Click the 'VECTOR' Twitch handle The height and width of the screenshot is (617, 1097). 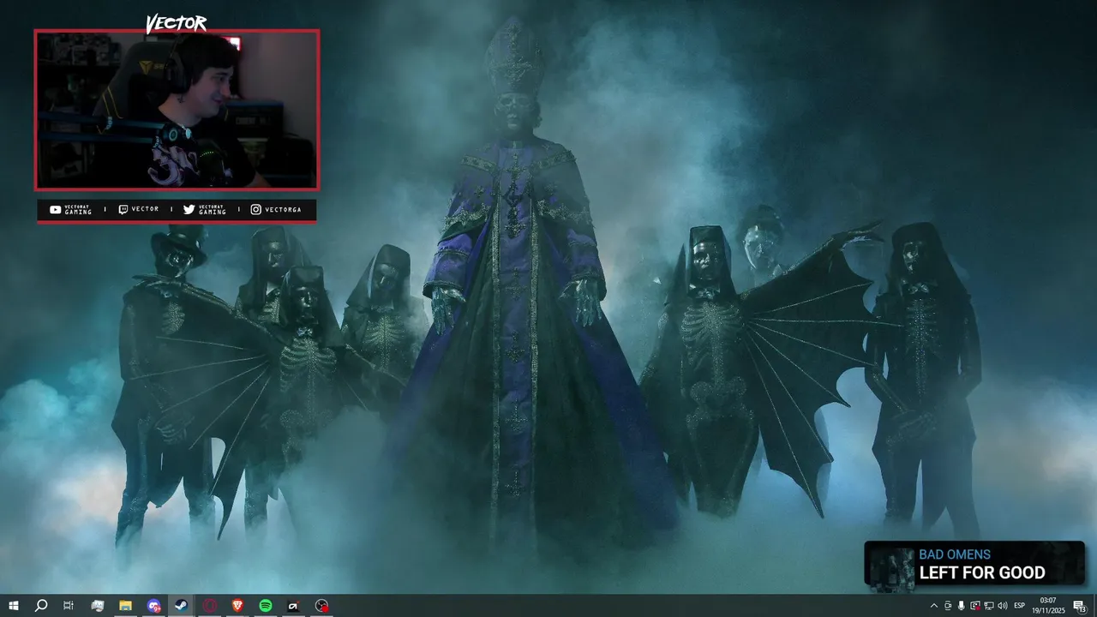coord(145,209)
